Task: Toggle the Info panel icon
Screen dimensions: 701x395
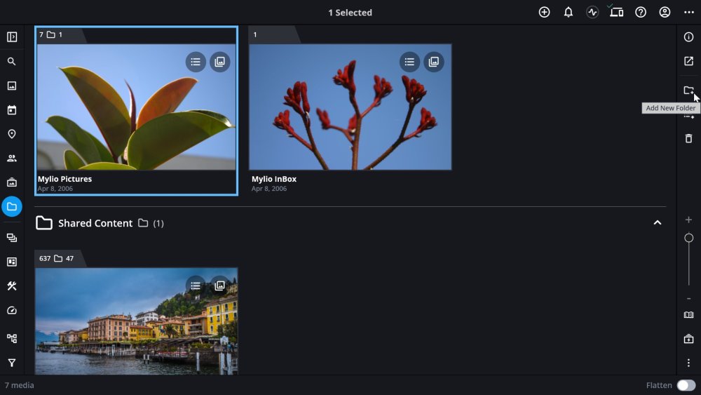Action: (x=688, y=36)
